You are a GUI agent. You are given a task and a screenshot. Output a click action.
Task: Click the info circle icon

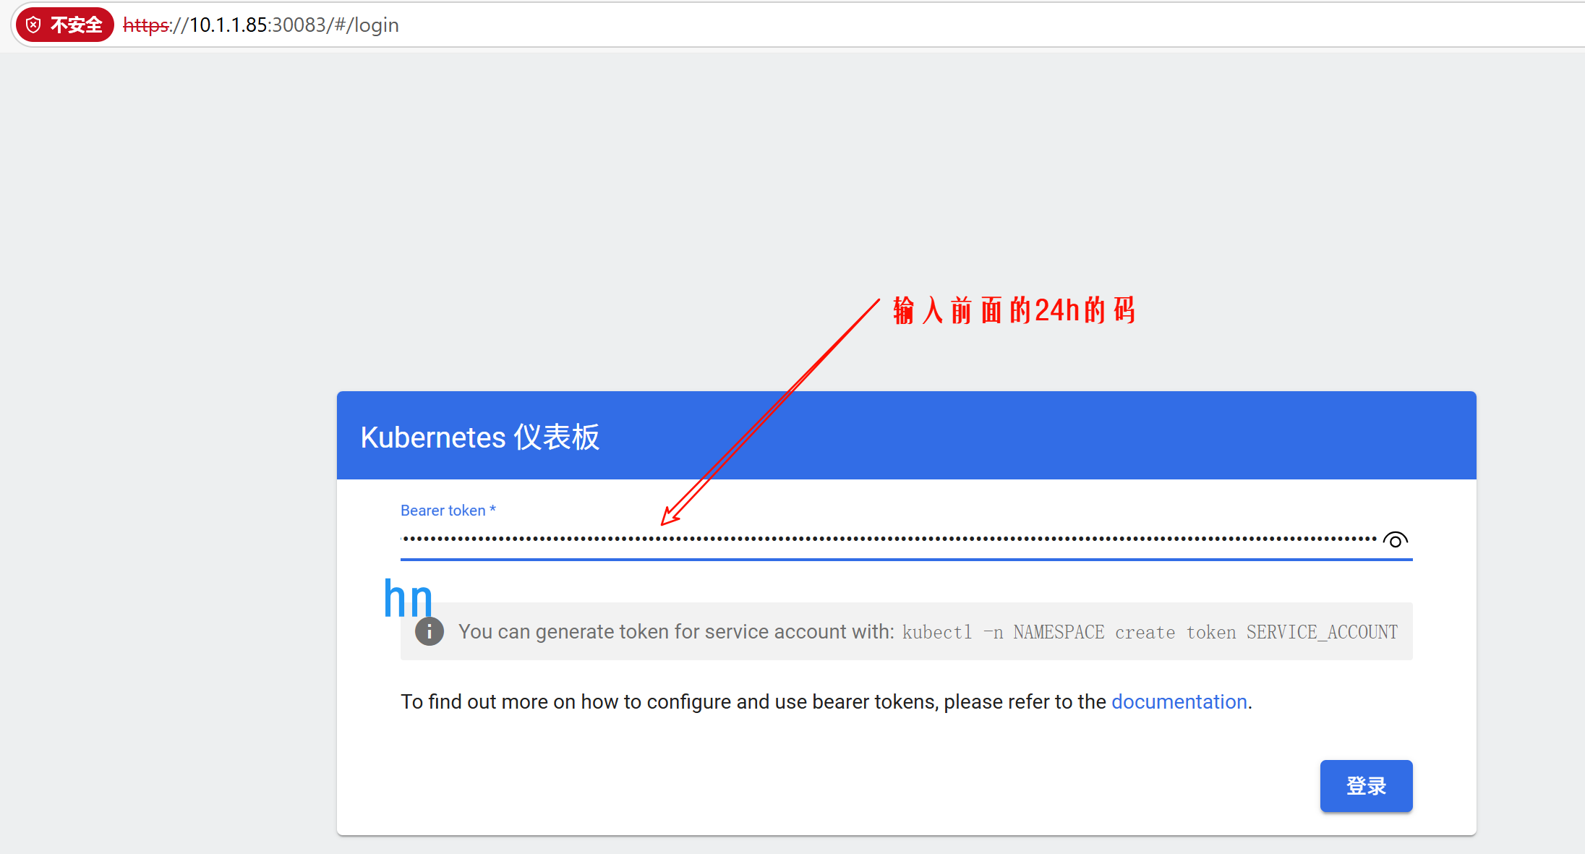(x=429, y=631)
